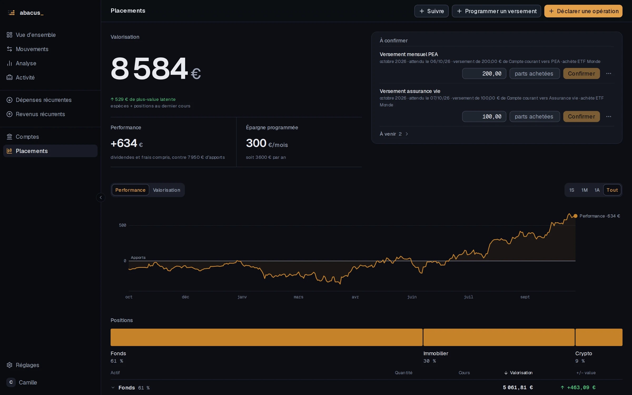
Task: Collapse the Fonds 61 % row
Action: [113, 388]
